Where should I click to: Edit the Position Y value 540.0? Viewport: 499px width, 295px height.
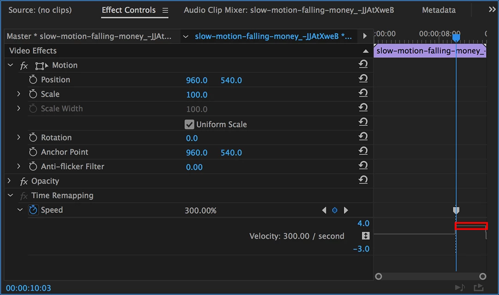click(x=231, y=80)
